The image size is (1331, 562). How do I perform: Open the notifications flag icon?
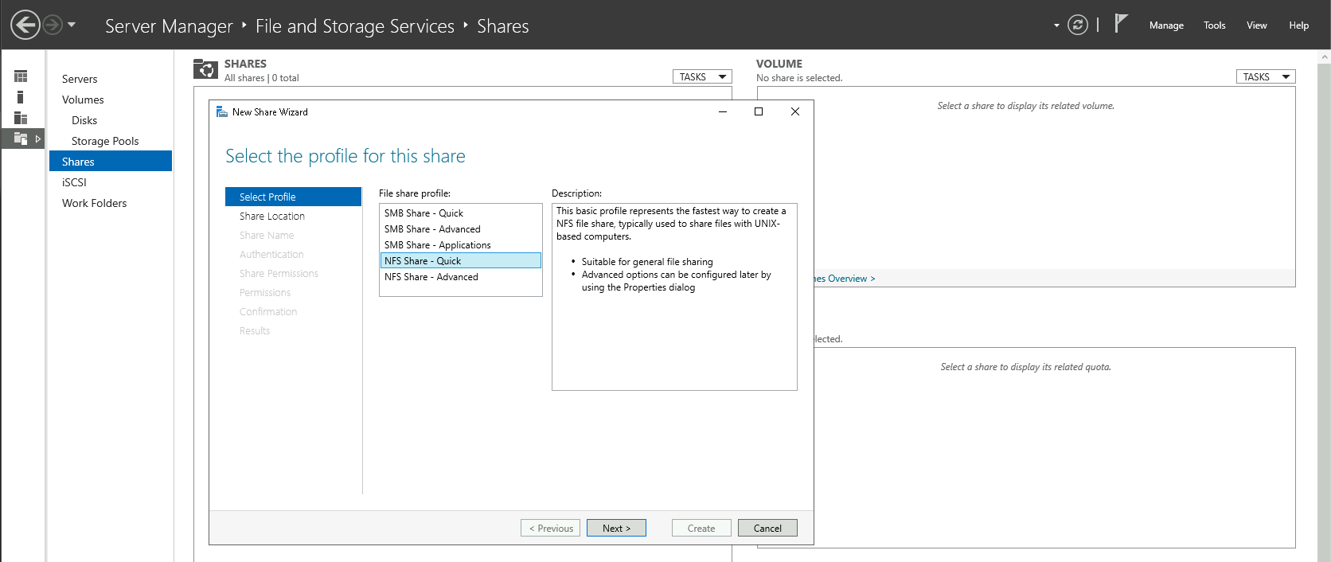[1121, 24]
